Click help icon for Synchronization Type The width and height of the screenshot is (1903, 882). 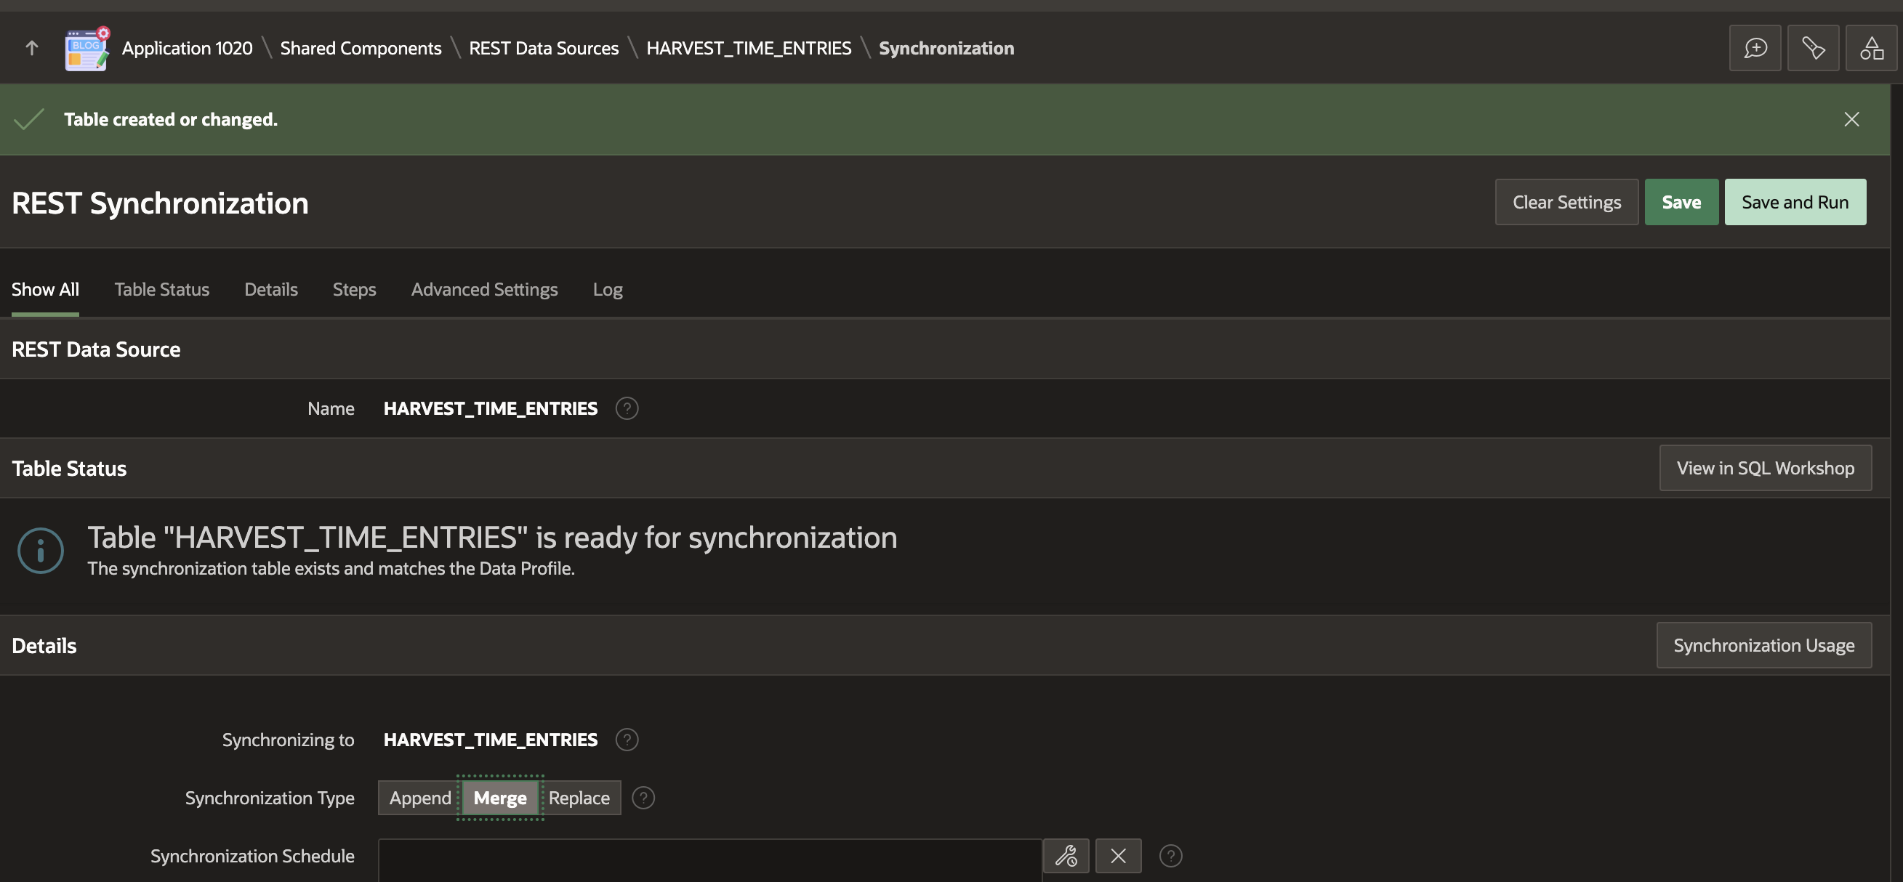(643, 798)
